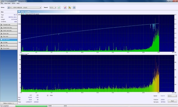Open the Drive info panel

9,34
